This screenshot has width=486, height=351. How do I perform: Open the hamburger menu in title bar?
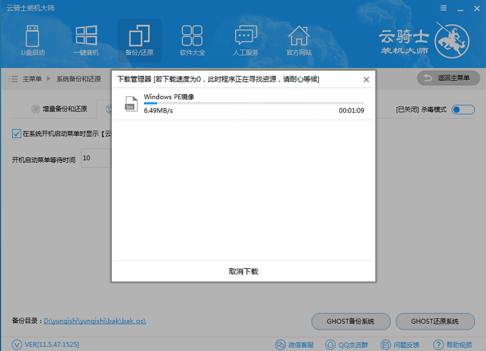pyautogui.click(x=443, y=9)
